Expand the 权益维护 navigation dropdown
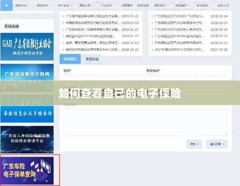The height and width of the screenshot is (186, 240). click(182, 6)
